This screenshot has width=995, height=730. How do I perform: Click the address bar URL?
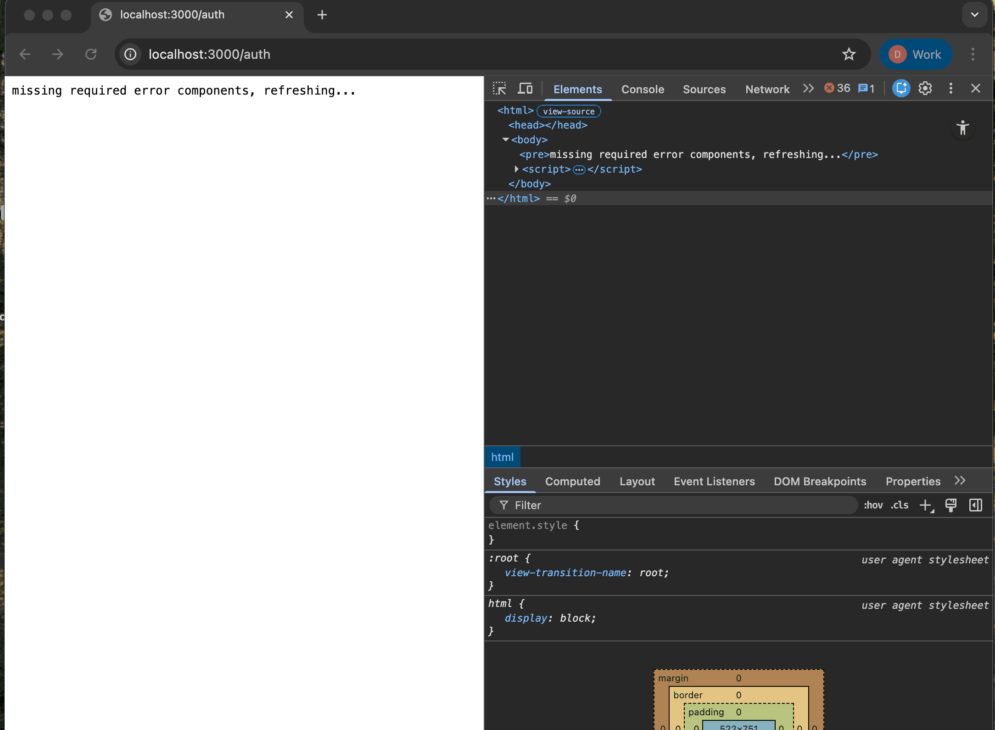coord(209,54)
